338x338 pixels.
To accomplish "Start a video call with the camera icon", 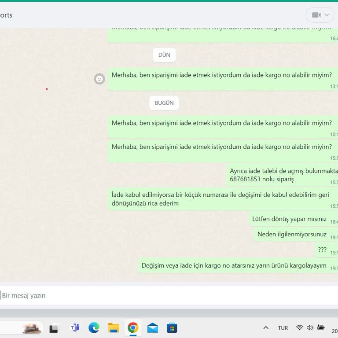I will click(x=316, y=15).
